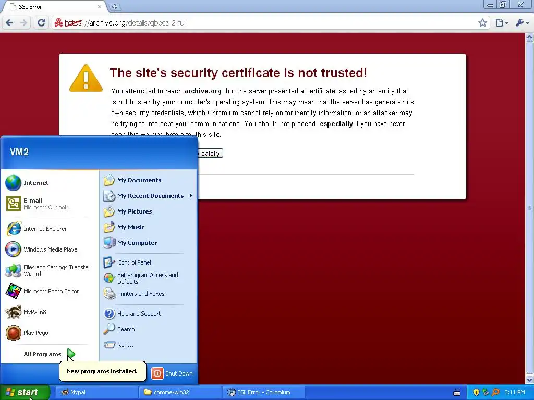534x400 pixels.
Task: Open Help and Support
Action: (149, 314)
